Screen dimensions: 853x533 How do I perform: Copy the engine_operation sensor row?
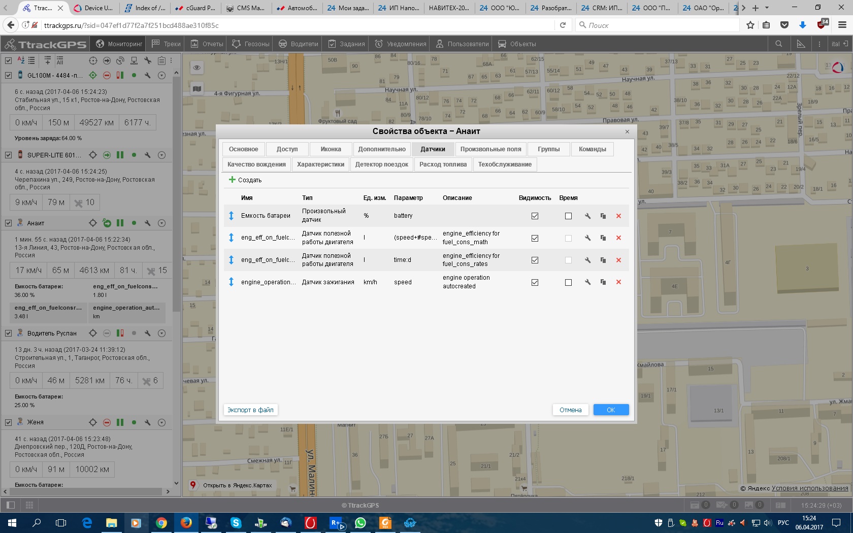tap(603, 282)
